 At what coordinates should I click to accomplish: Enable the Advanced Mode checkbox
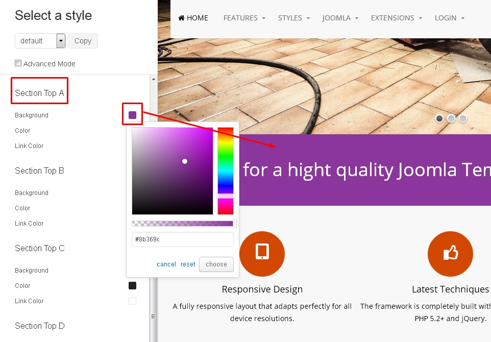pos(18,63)
